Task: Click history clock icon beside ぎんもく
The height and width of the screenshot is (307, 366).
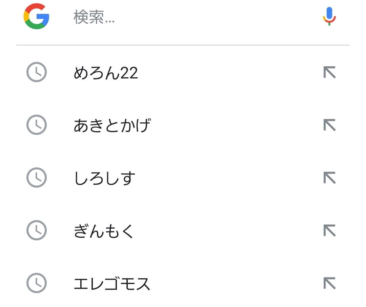Action: click(36, 231)
